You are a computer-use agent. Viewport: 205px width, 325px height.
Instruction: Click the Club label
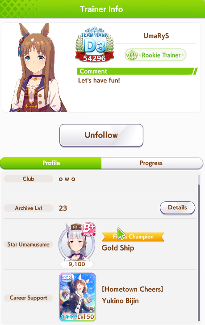pyautogui.click(x=29, y=179)
